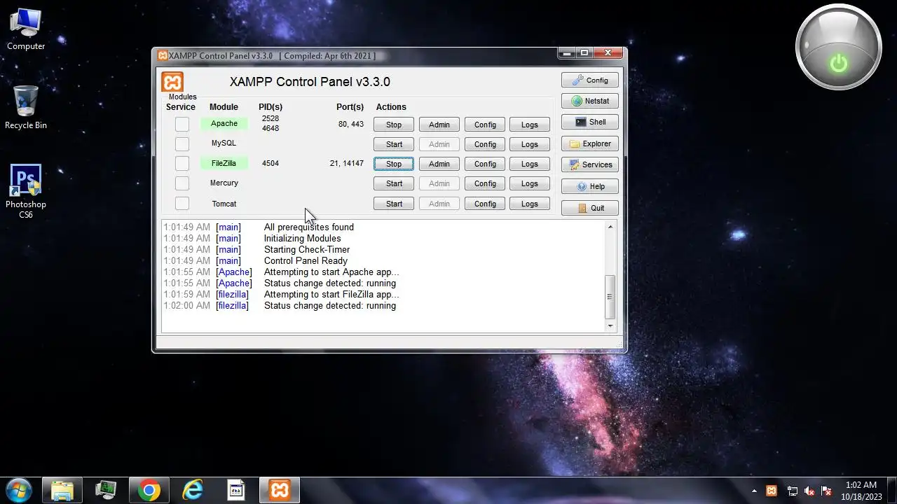Click the log scrollbar thumb
Screen dimensions: 897x504
tap(610, 297)
